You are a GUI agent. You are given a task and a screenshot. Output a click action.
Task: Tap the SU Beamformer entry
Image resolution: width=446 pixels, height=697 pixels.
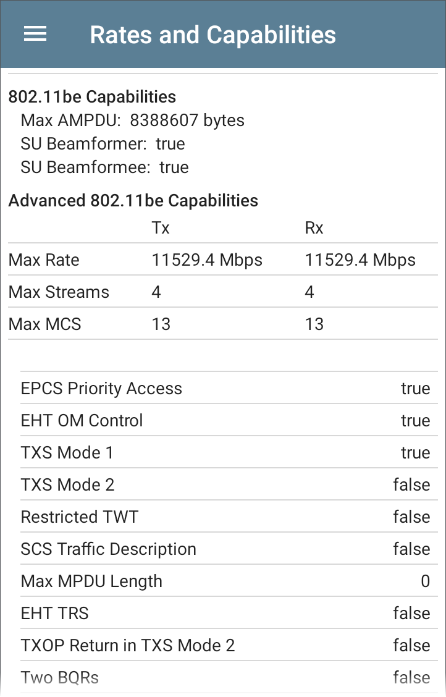(x=103, y=144)
